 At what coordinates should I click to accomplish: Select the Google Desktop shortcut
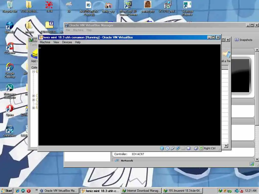tap(10, 70)
